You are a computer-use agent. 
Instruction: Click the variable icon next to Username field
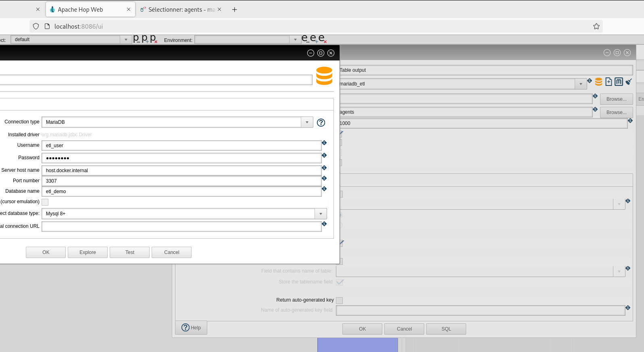tap(324, 143)
